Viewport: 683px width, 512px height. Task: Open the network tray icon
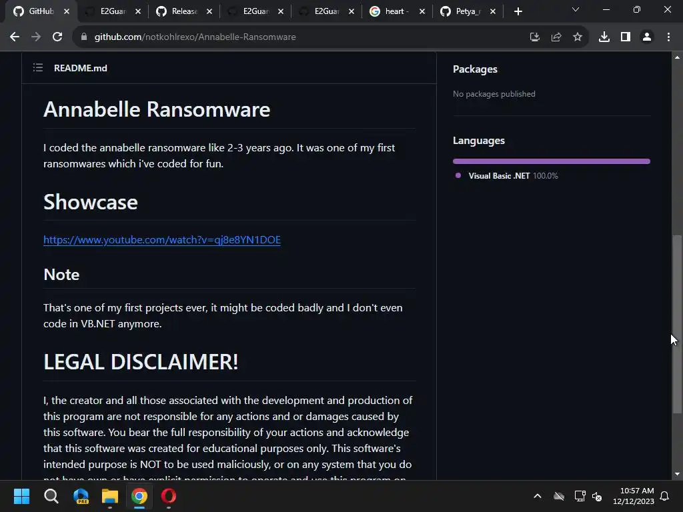tap(580, 496)
